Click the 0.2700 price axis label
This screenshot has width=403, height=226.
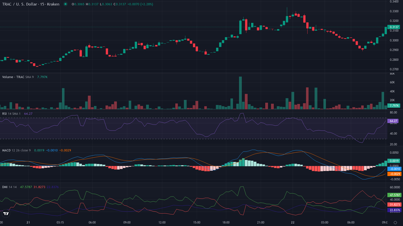pos(394,69)
